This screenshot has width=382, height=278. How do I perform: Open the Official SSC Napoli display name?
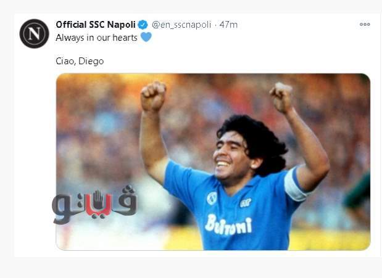coord(96,25)
